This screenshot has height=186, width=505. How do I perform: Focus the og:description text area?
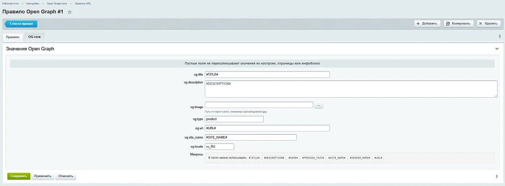(351, 89)
